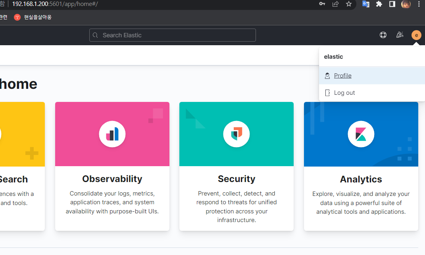The width and height of the screenshot is (425, 255).
Task: Click the elastic username header
Action: pyautogui.click(x=333, y=57)
